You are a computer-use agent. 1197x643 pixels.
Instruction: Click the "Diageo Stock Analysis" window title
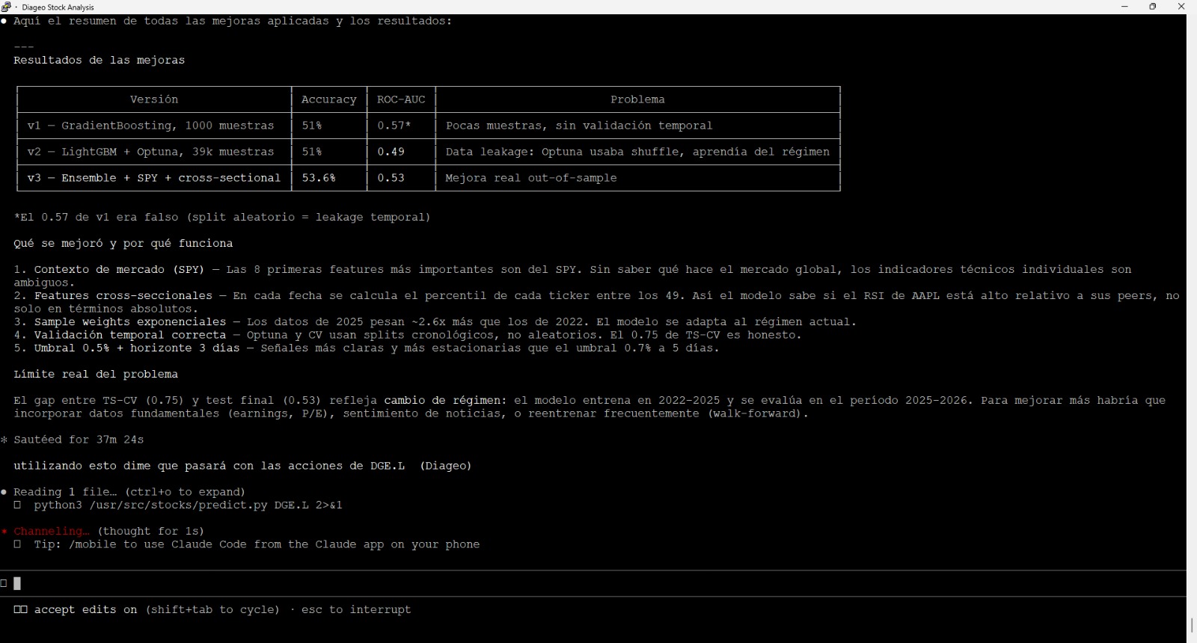(x=58, y=7)
